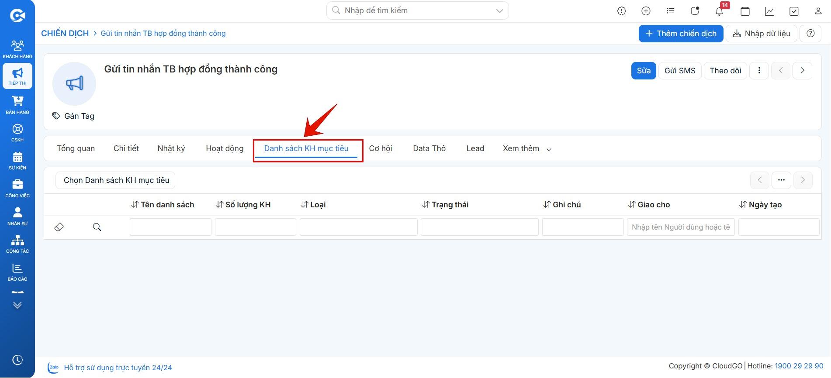Viewport: 831px width, 378px height.
Task: Open Sự kiện module in sidebar
Action: pyautogui.click(x=17, y=161)
